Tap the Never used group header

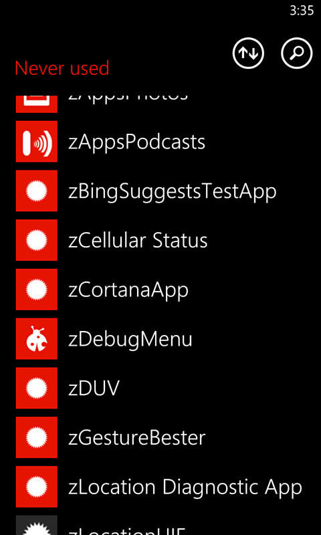pyautogui.click(x=62, y=68)
